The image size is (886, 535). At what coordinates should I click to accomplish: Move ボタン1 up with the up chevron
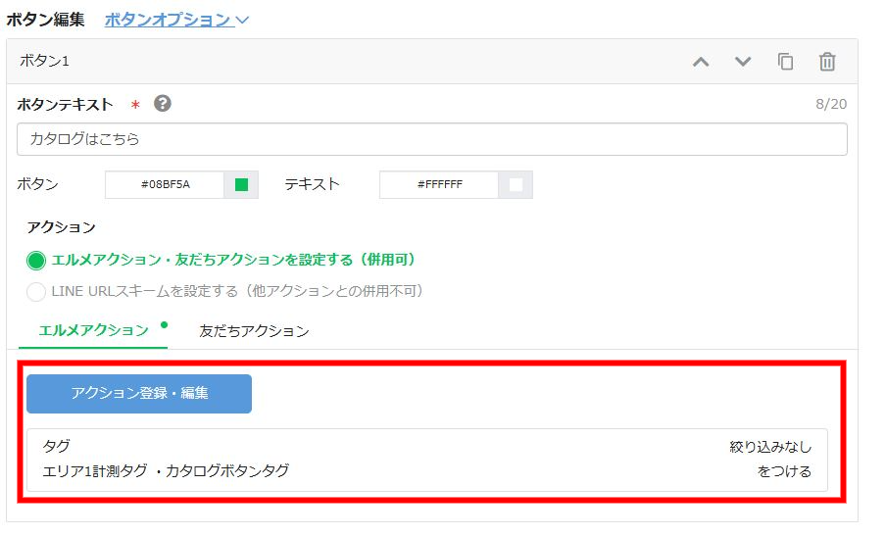tap(701, 62)
